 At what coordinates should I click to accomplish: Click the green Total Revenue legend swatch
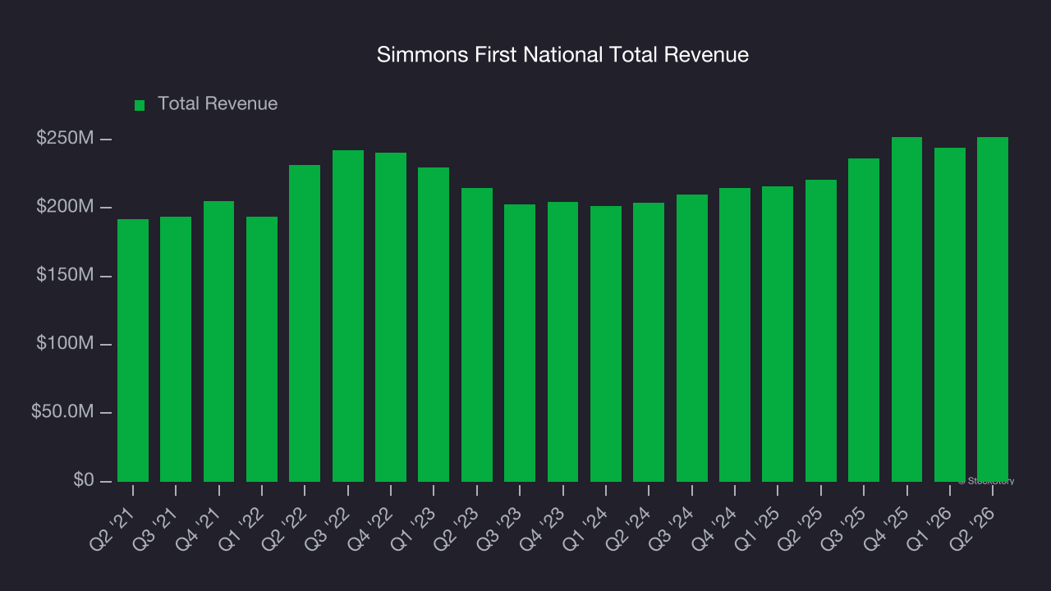point(140,105)
